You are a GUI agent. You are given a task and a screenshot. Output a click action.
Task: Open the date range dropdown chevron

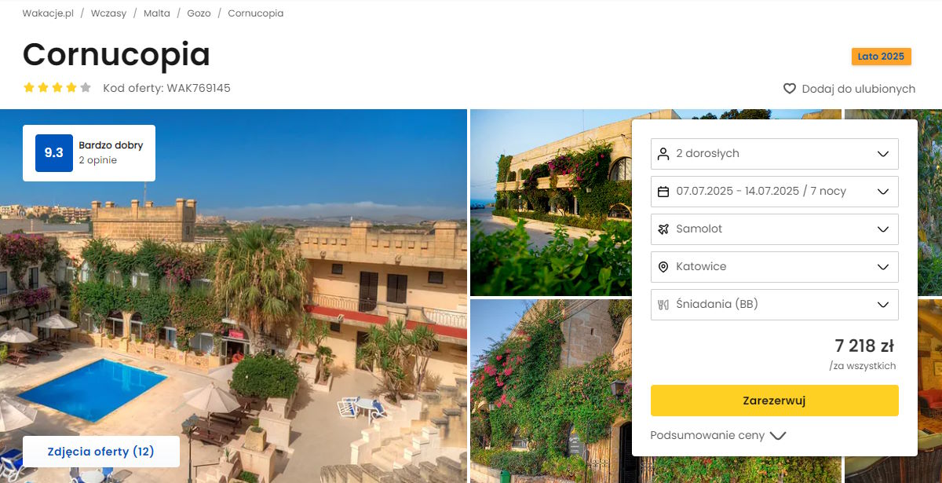pos(882,191)
